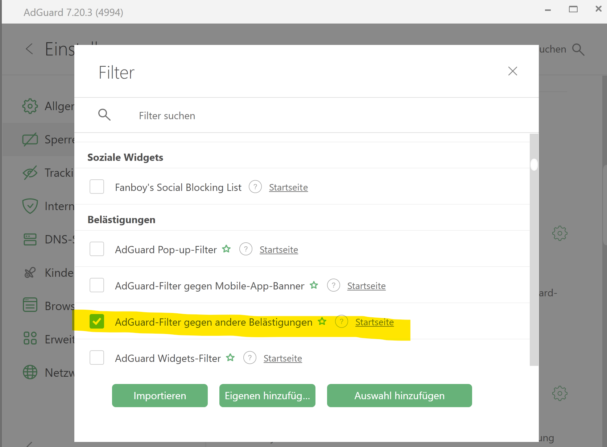
Task: Click AdGuard Widgets-Filter label text
Action: coord(168,358)
